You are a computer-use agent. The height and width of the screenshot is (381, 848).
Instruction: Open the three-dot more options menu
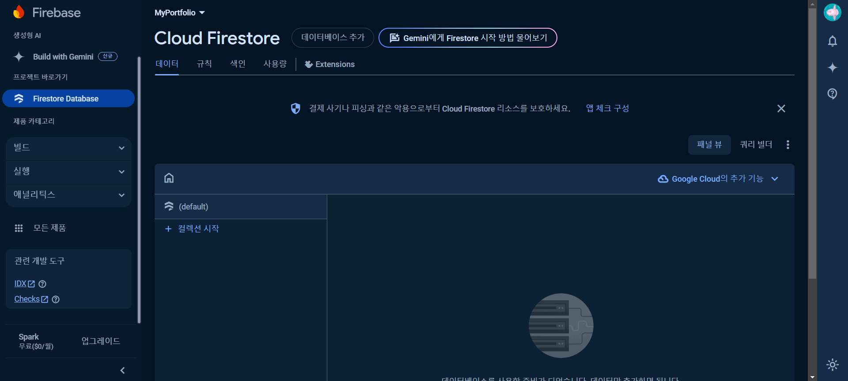point(788,145)
